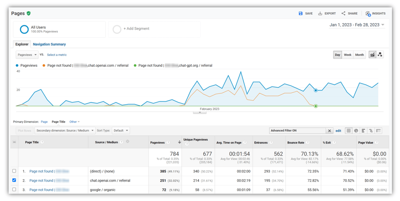
Task: Uncheck the chat.openai.com referral row
Action: tap(14, 180)
